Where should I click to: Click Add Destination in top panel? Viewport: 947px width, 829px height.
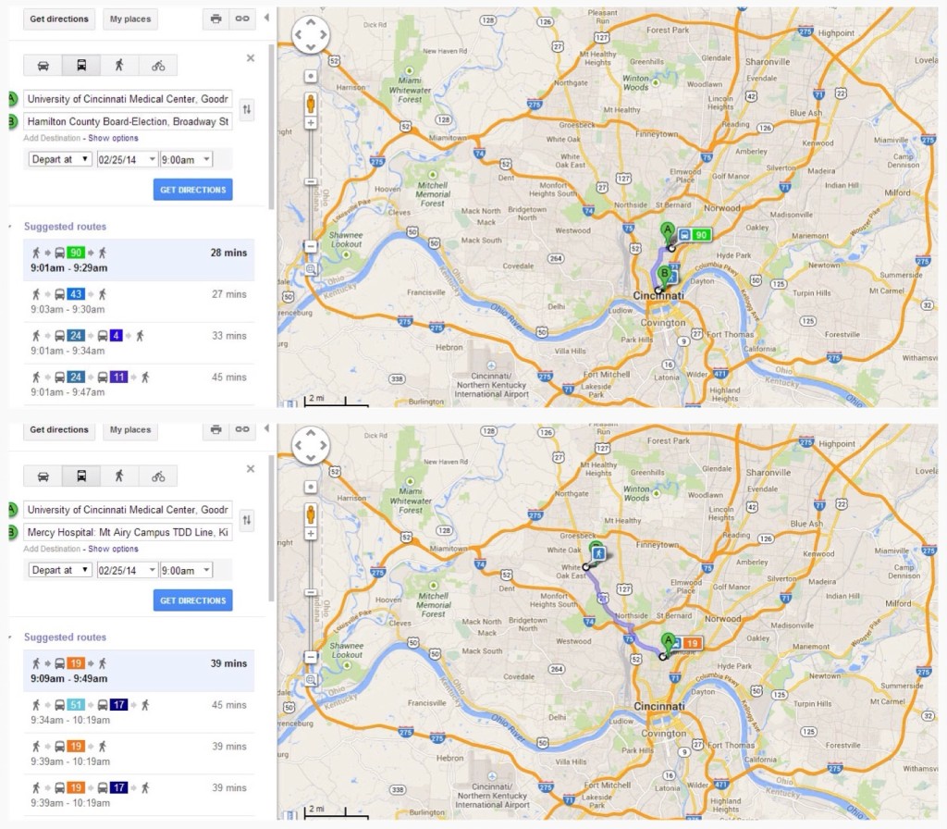pyautogui.click(x=52, y=139)
